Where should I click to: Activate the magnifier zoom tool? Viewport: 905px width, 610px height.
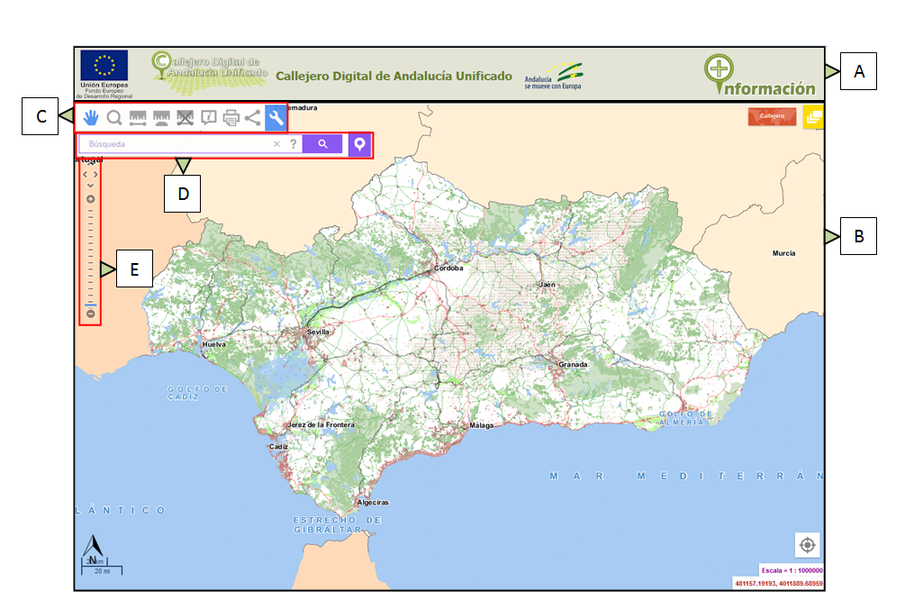[114, 116]
